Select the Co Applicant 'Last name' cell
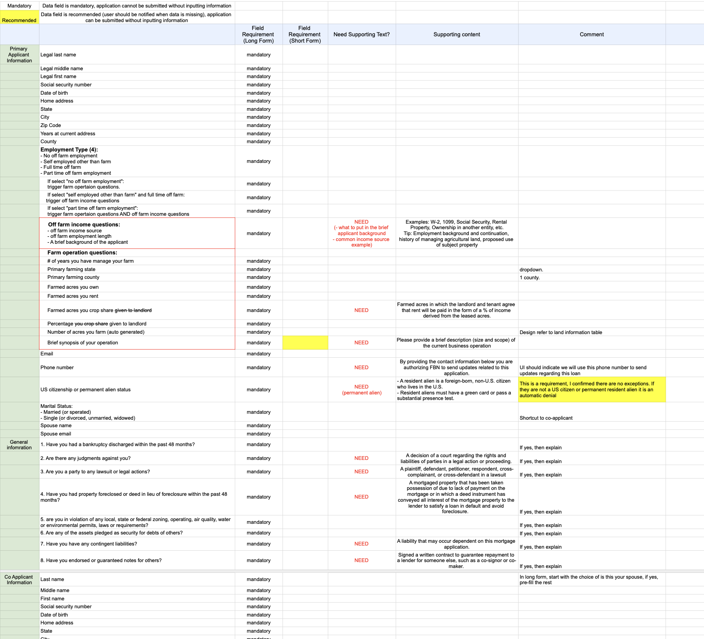Screen dimensions: 704x639 [137, 579]
